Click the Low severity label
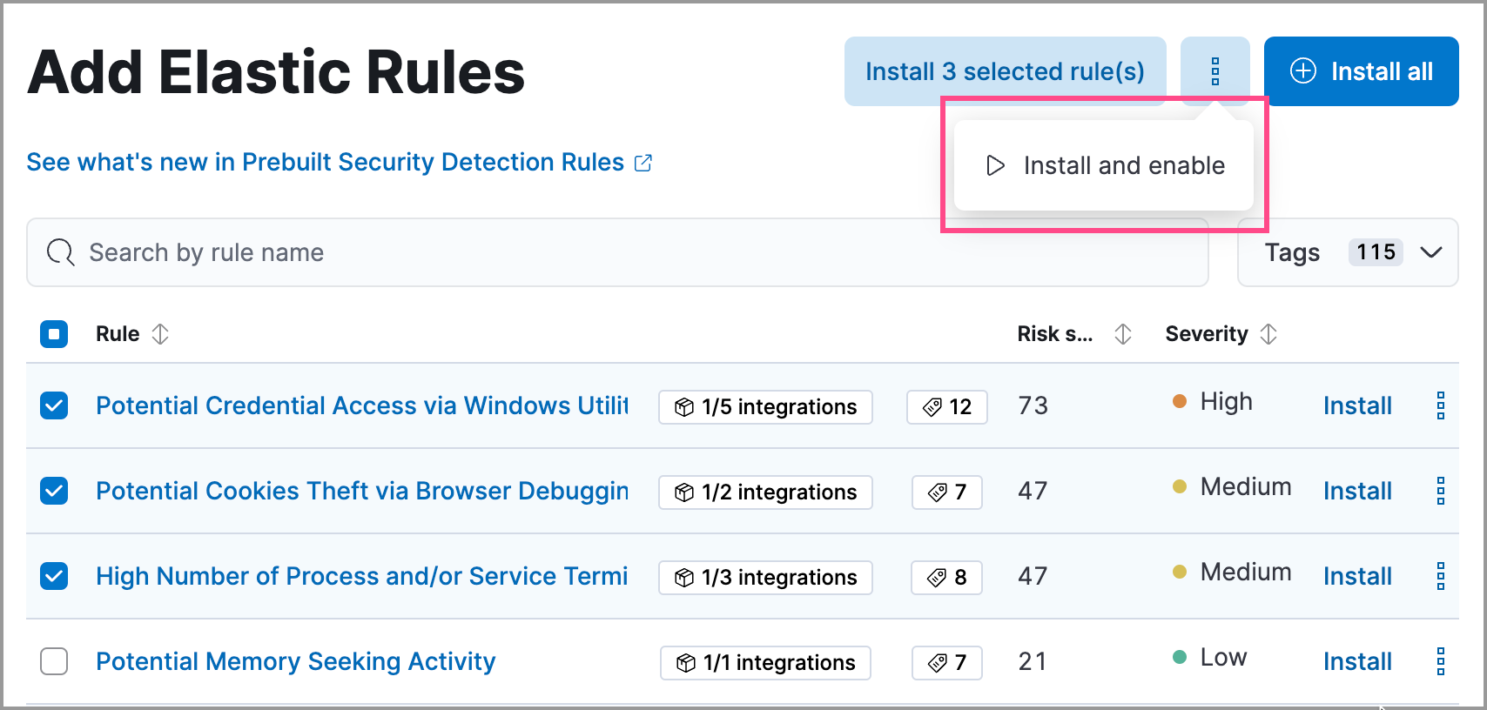The height and width of the screenshot is (710, 1487). click(x=1223, y=658)
